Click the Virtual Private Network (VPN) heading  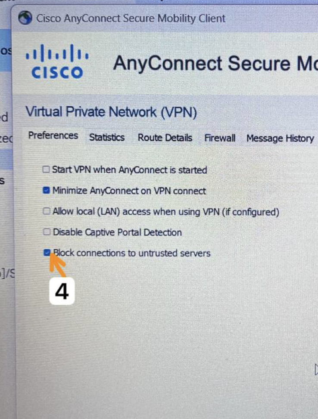point(111,112)
